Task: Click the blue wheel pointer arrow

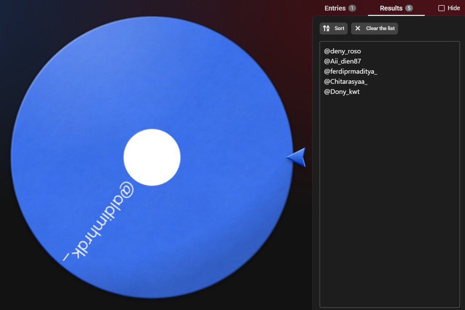Action: [x=296, y=157]
